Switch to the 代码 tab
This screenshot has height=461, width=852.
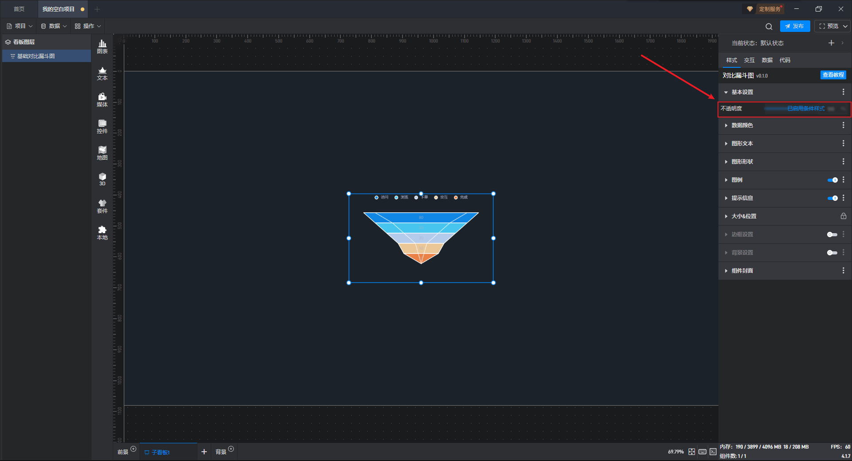[785, 60]
